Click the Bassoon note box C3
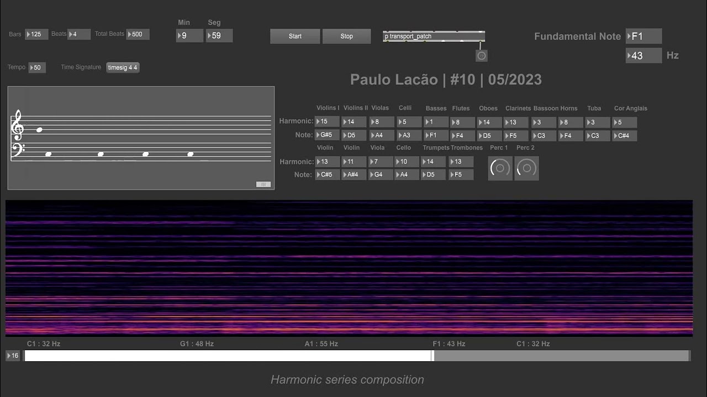The height and width of the screenshot is (397, 707). (544, 135)
